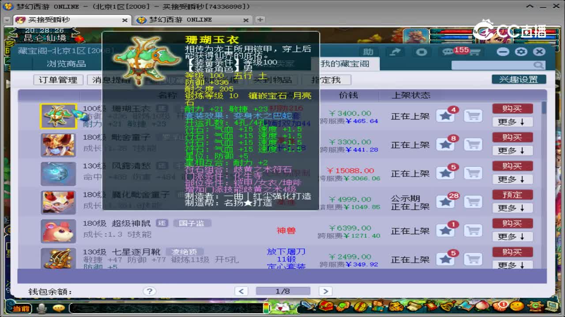Click the yellow speech bubble in chat bar

pyautogui.click(x=58, y=308)
